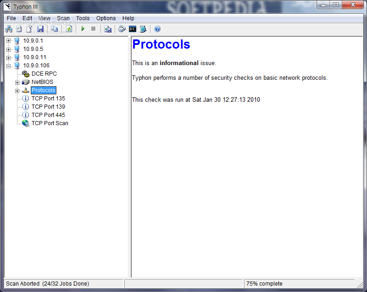Image resolution: width=367 pixels, height=292 pixels.
Task: Click the DCE RPC gears icon
Action: (x=26, y=74)
